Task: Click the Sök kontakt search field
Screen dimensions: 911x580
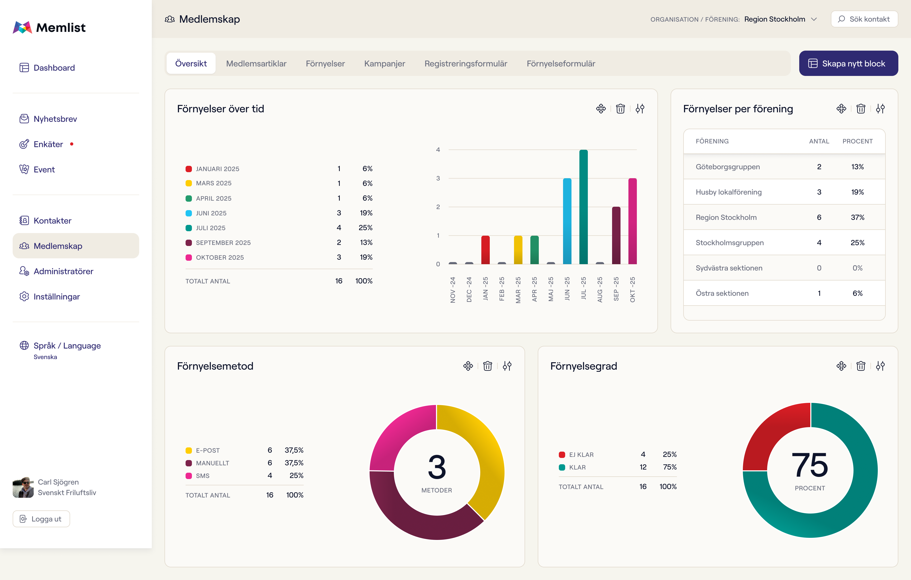Action: 864,19
